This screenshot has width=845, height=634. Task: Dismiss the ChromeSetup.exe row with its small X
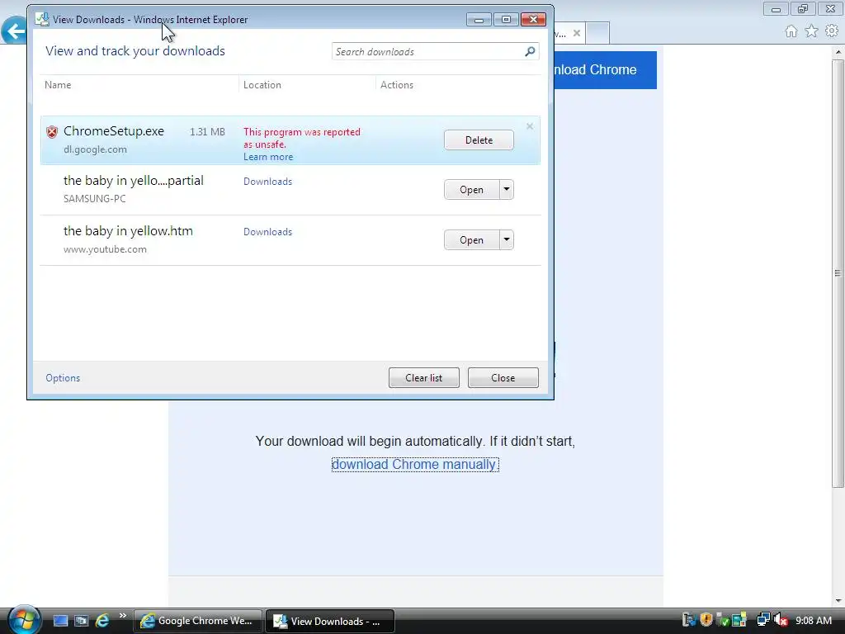pyautogui.click(x=530, y=126)
